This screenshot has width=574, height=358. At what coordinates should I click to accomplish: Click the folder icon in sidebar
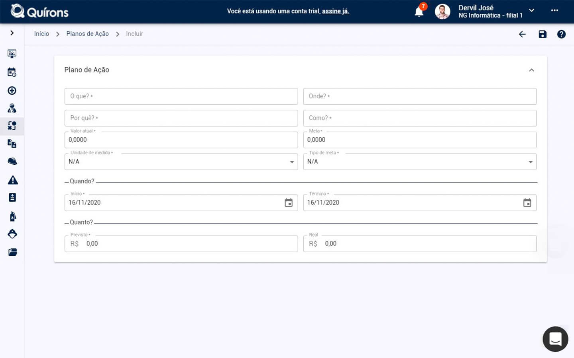point(12,252)
